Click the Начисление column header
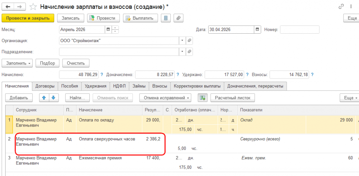Image resolution: width=359 pixels, height=176 pixels. 109,110
